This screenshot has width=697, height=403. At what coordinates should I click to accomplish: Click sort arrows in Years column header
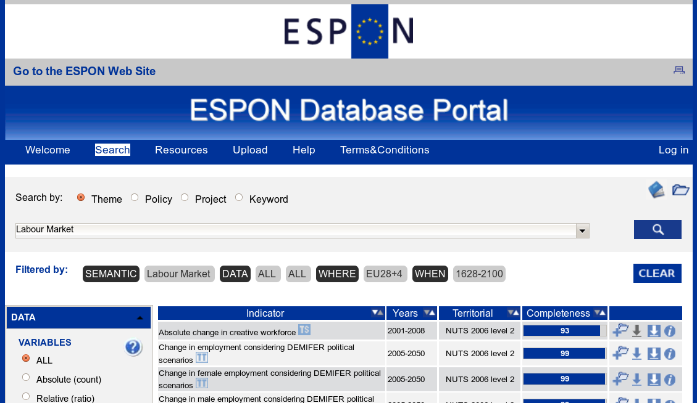pos(430,313)
